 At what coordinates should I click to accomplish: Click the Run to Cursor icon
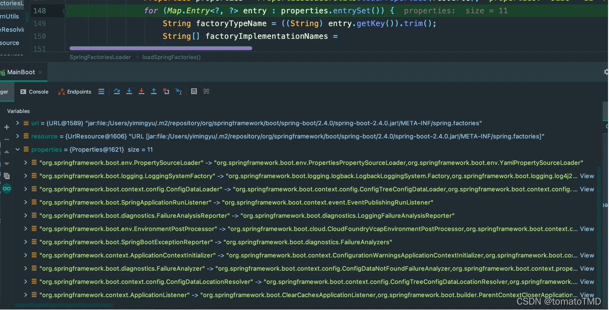[179, 92]
